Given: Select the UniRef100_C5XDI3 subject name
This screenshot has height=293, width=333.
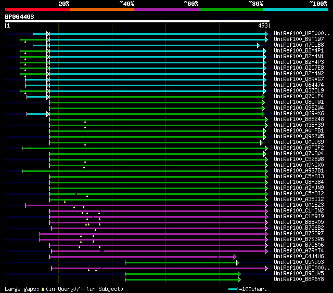Looking at the screenshot, I should (x=299, y=177).
